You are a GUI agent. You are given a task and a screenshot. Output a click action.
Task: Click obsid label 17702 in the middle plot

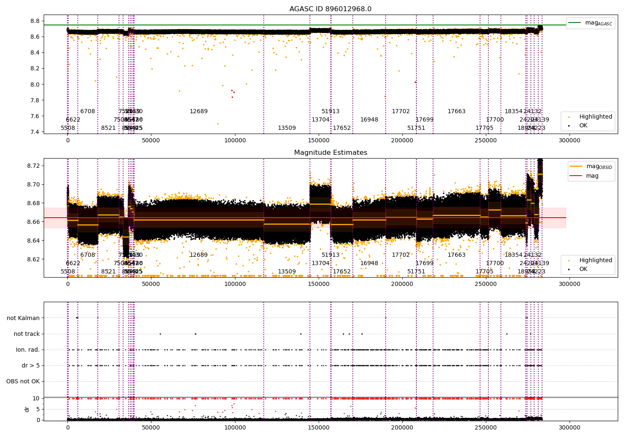[x=401, y=255]
